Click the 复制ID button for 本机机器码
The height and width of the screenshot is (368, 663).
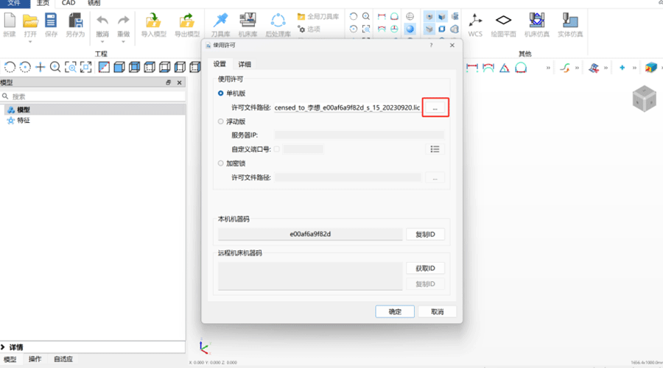[425, 235]
